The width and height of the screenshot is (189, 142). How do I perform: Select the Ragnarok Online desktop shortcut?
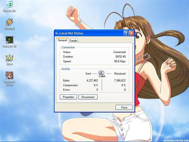[x=9, y=79]
